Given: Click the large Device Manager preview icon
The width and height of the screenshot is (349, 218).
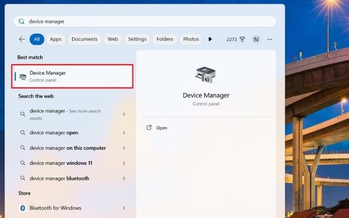Looking at the screenshot, I should pyautogui.click(x=205, y=75).
